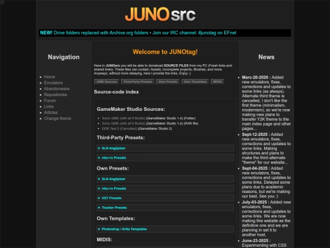Image resolution: width=330 pixels, height=248 pixels.
Task: Open the DDR Test 2 (Cancelled) link
Action: (119, 129)
